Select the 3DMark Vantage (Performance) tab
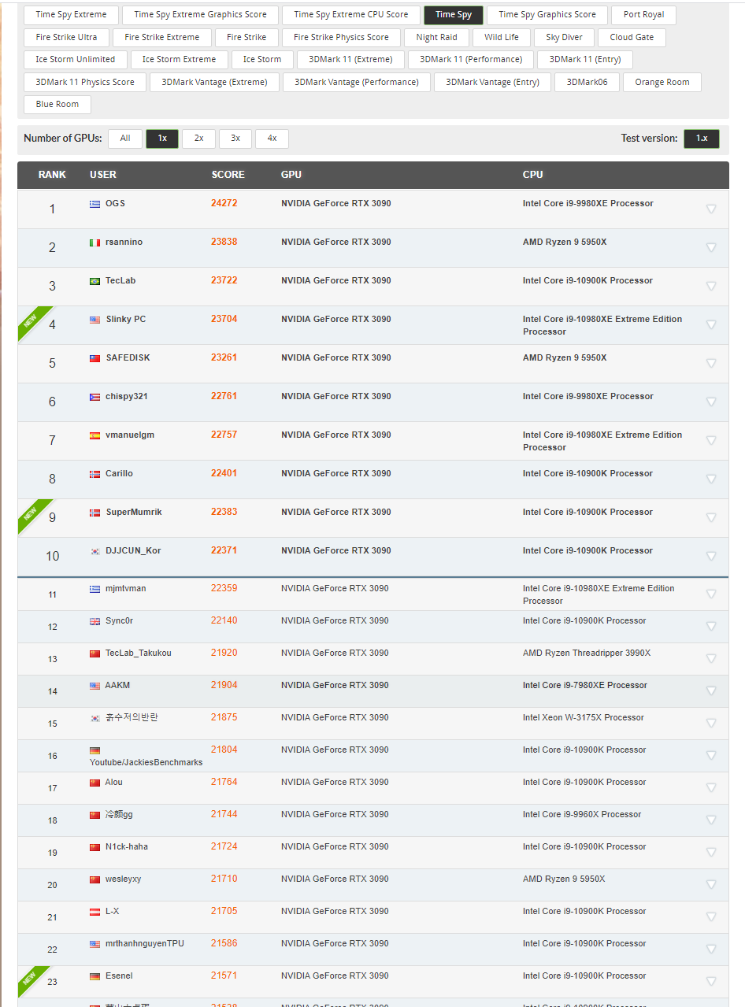The image size is (745, 1007). coord(356,82)
